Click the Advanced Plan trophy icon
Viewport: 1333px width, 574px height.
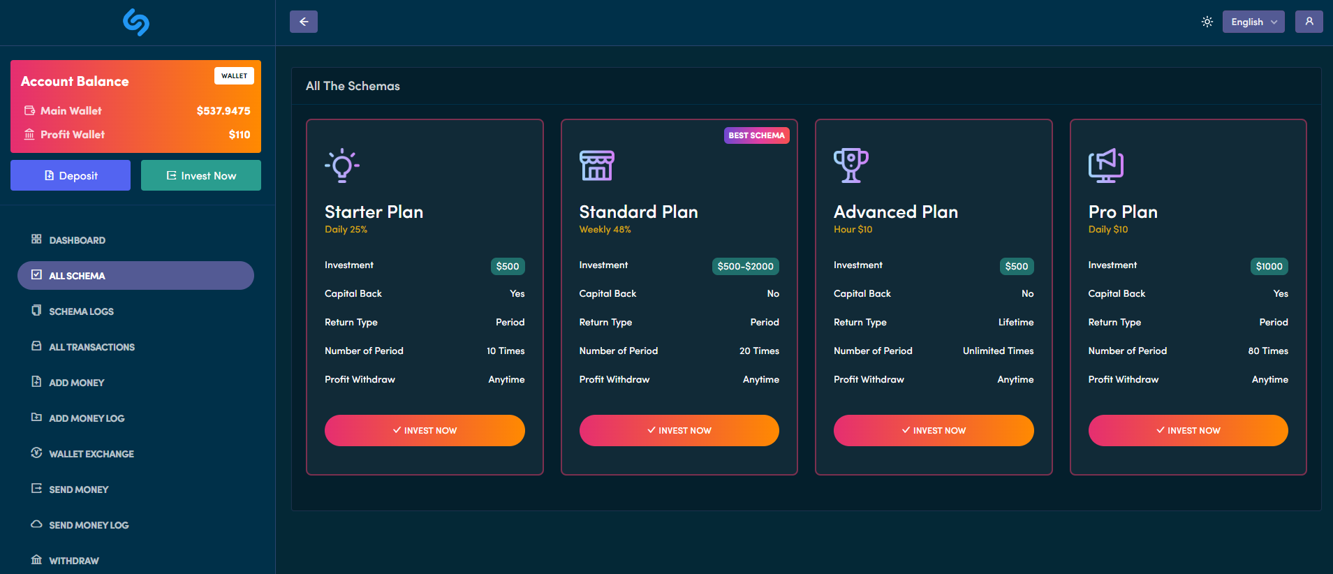[x=850, y=165]
